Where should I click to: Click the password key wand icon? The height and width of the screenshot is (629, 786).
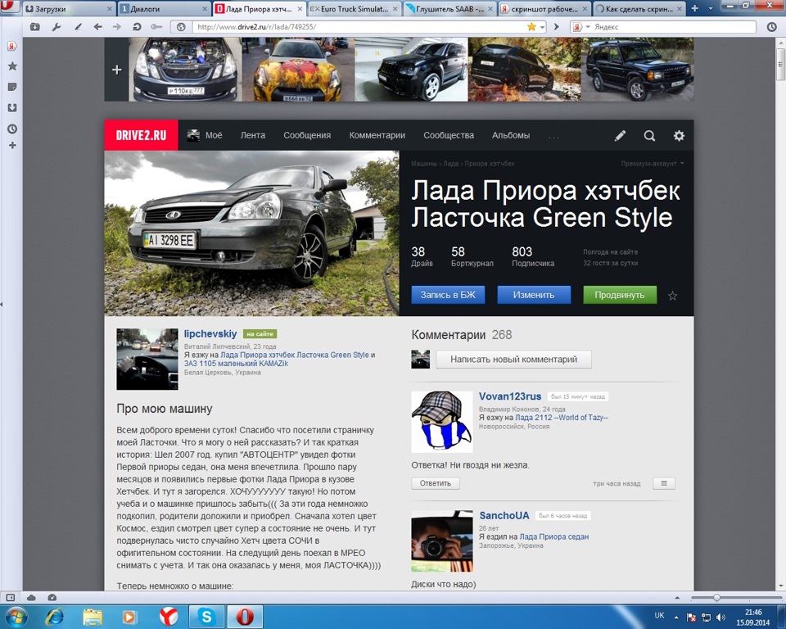156,26
